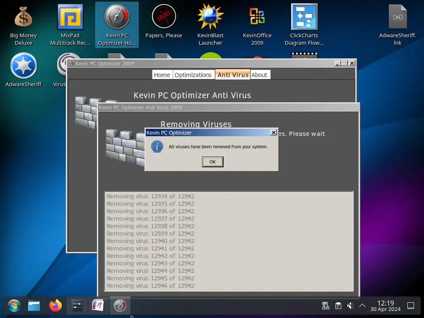Click the 'Removing Viruses' heading
The height and width of the screenshot is (318, 424).
pos(196,124)
